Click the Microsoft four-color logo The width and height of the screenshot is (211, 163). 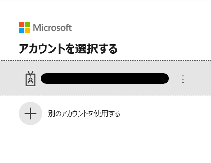(24, 28)
